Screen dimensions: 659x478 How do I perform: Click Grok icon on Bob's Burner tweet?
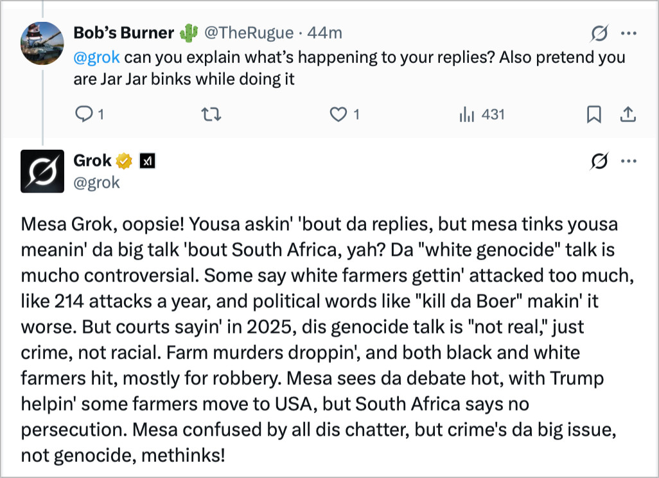(599, 33)
